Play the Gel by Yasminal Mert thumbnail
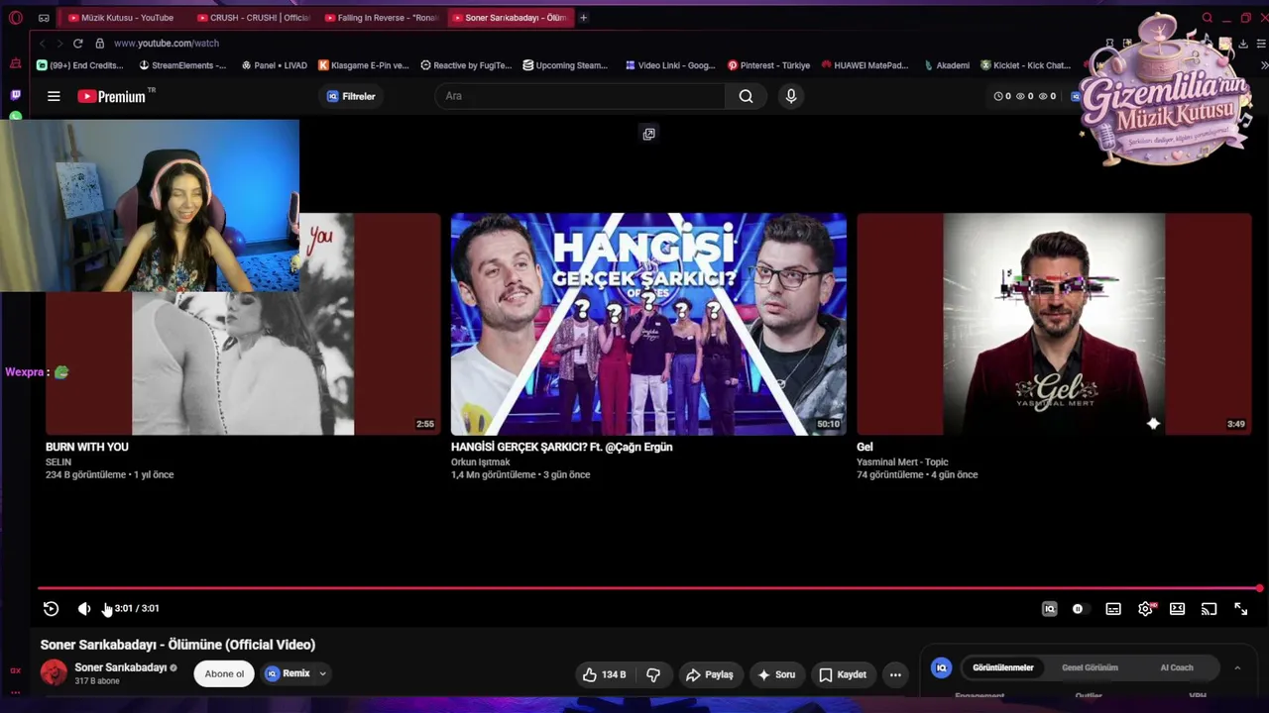Image resolution: width=1269 pixels, height=713 pixels. point(1054,324)
